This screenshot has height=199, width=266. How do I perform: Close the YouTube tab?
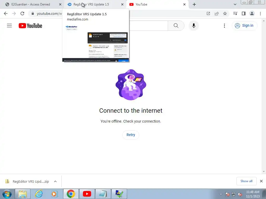[184, 4]
